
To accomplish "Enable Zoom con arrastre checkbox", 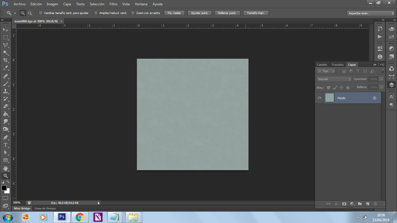I will [133, 13].
